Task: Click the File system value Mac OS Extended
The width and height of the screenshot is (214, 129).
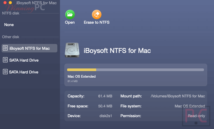Action: tap(190, 106)
